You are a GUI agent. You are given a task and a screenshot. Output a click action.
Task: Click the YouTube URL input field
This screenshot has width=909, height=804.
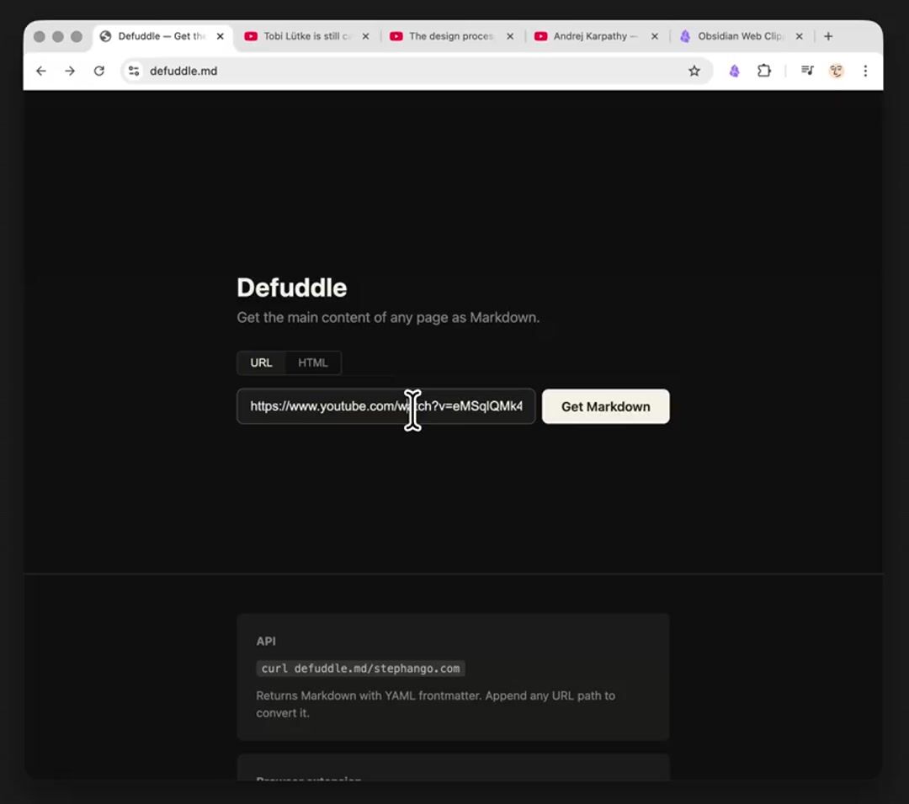click(x=386, y=406)
